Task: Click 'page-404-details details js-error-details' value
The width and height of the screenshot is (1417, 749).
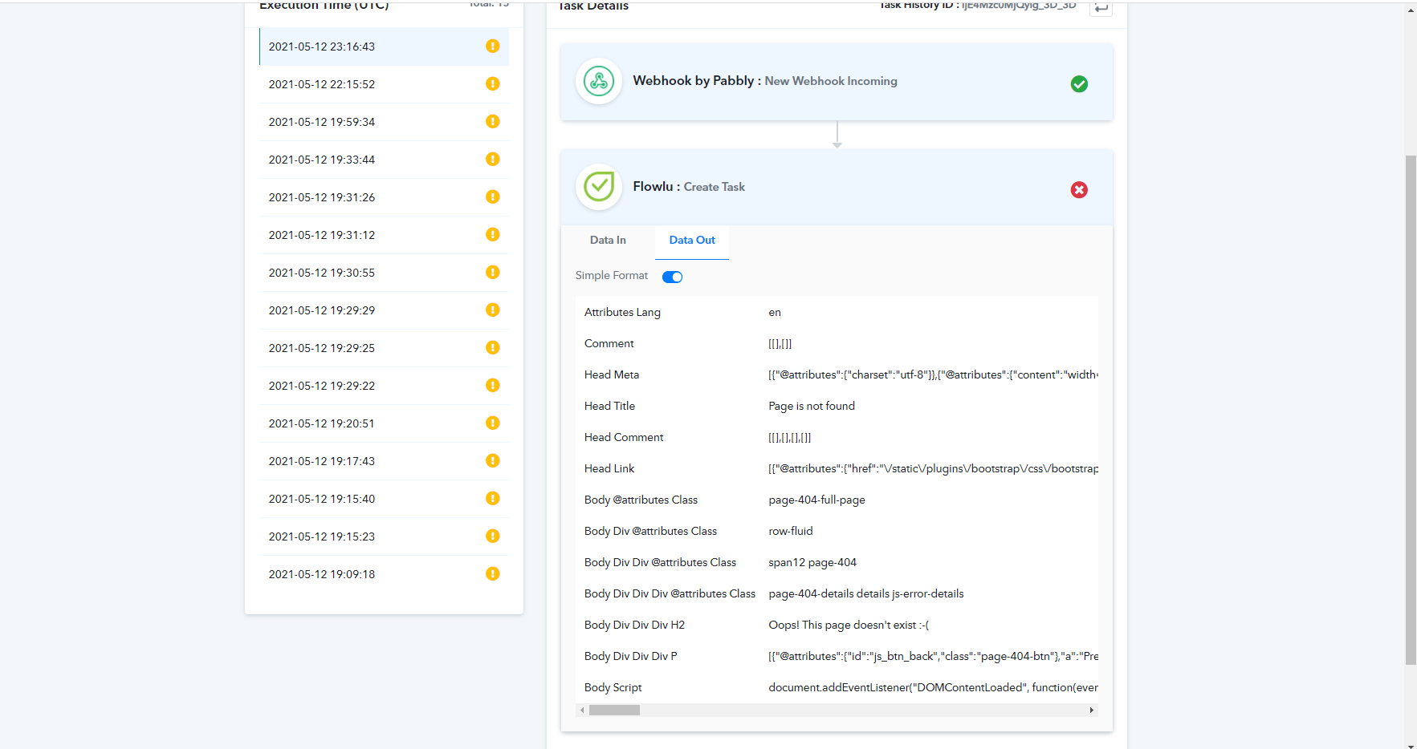Action: 866,594
